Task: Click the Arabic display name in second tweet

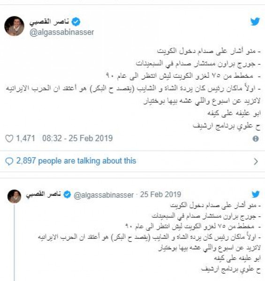Action: (x=44, y=194)
